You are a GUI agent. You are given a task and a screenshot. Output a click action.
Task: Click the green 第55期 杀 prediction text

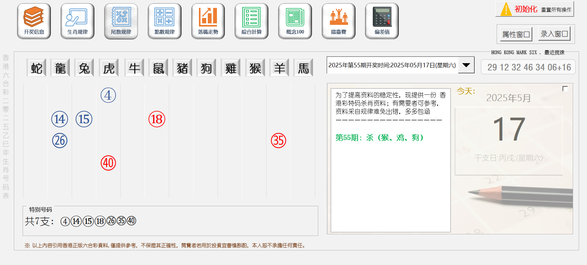[x=379, y=138]
